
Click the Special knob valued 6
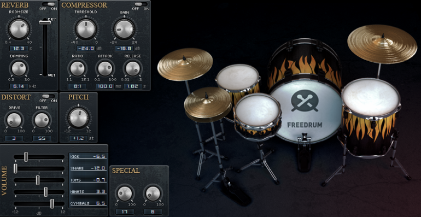[153, 193]
